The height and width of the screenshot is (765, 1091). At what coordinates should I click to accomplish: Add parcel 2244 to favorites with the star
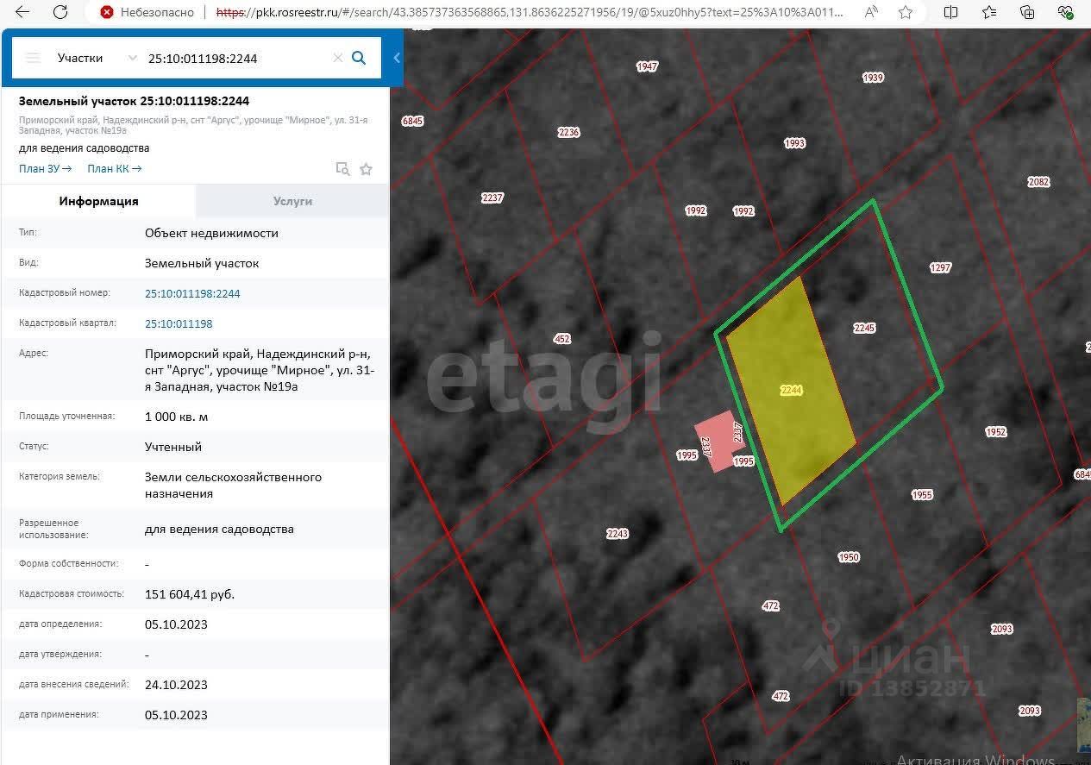[366, 169]
